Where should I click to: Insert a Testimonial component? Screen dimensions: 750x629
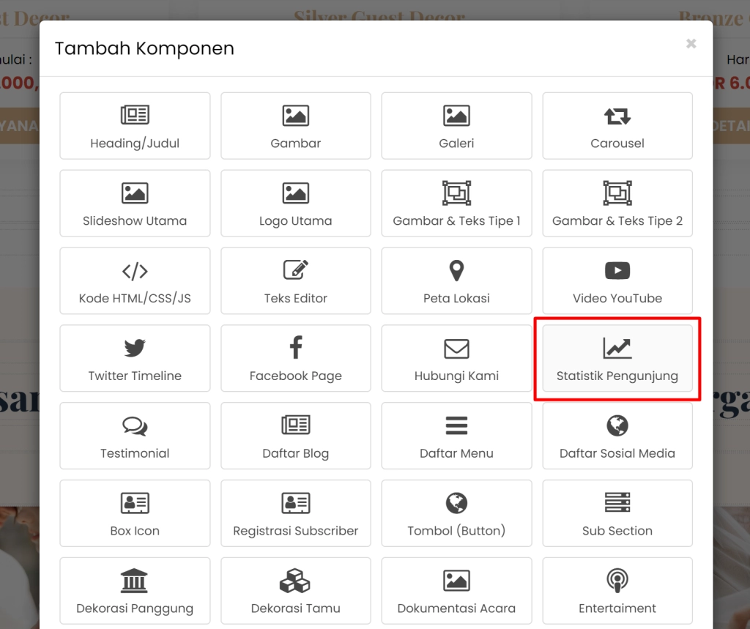135,436
